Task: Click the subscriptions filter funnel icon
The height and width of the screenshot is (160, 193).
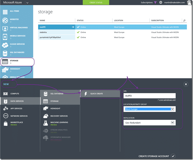Action: click(x=155, y=2)
